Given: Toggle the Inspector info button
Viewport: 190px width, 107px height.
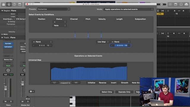Looking at the screenshot, I should [9, 4].
